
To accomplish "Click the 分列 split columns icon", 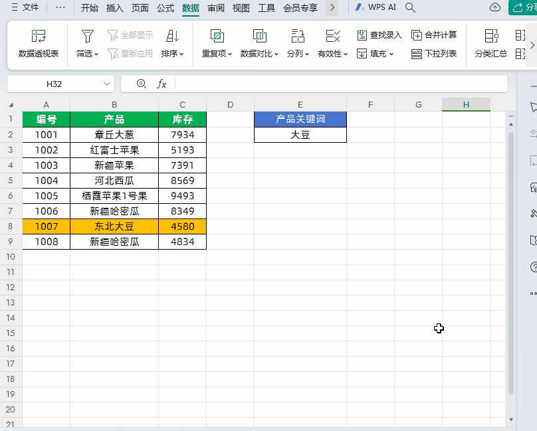I will pos(298,36).
